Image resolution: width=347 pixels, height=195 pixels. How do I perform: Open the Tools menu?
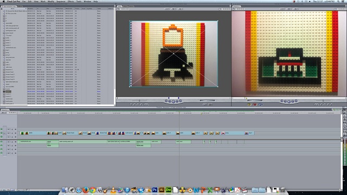tap(79, 1)
